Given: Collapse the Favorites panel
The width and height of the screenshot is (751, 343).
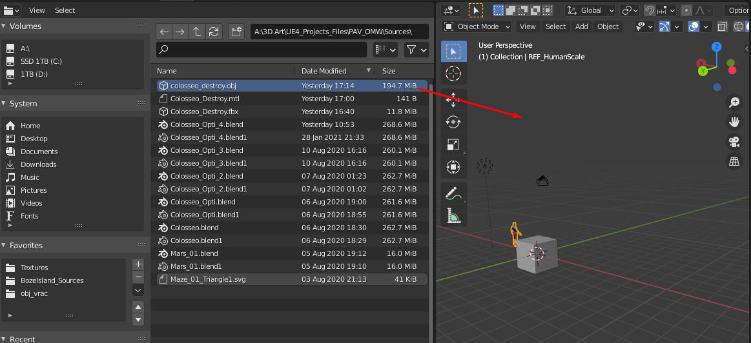Looking at the screenshot, I should [5, 245].
